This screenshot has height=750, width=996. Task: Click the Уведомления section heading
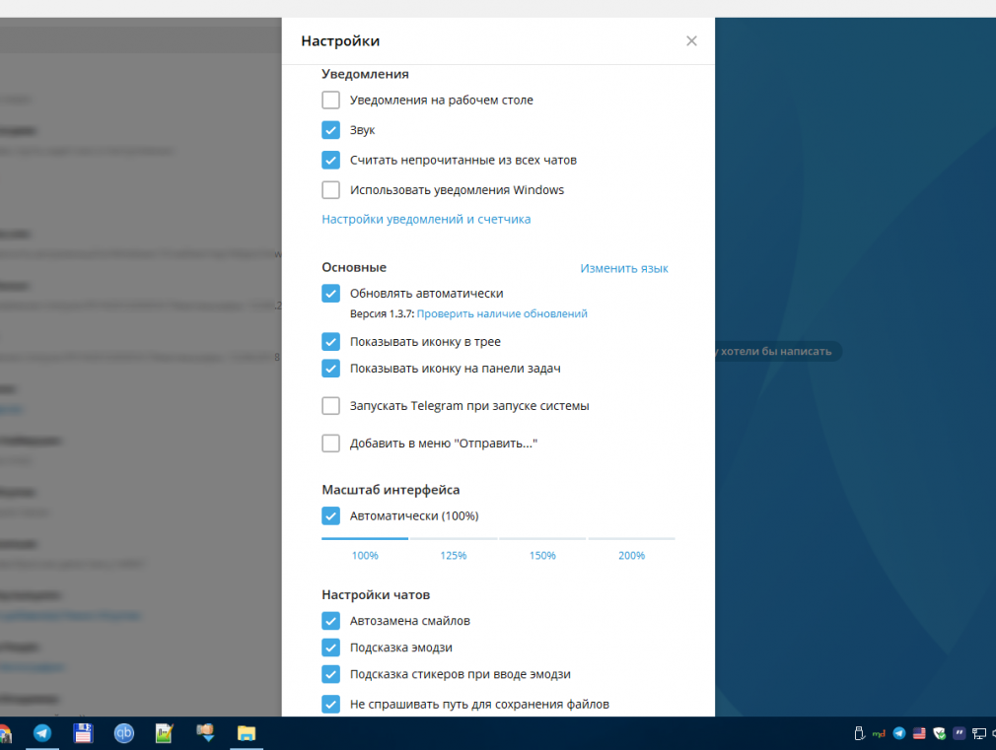(365, 74)
